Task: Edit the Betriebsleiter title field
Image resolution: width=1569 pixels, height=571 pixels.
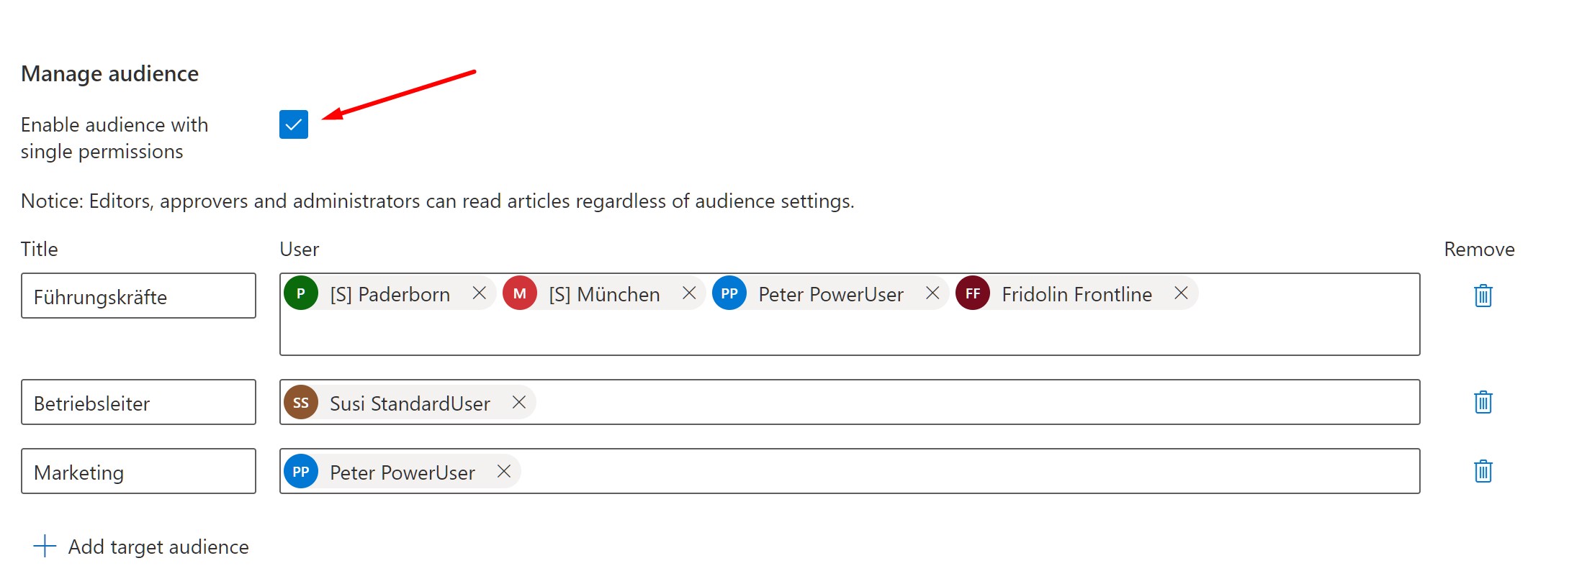Action: (138, 402)
